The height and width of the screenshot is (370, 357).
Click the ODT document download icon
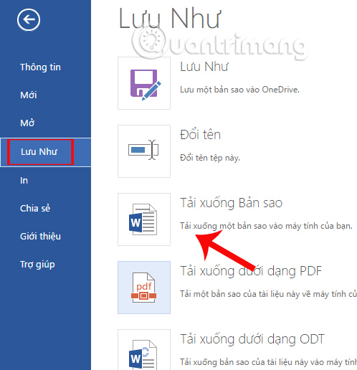(x=144, y=350)
